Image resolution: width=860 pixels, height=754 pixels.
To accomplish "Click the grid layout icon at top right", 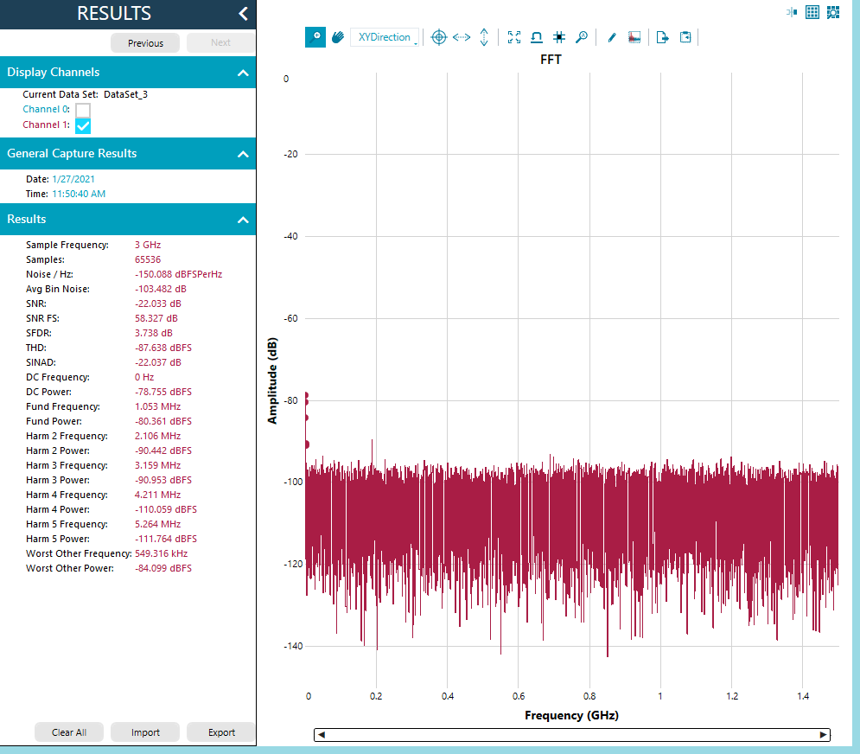I will pos(812,12).
